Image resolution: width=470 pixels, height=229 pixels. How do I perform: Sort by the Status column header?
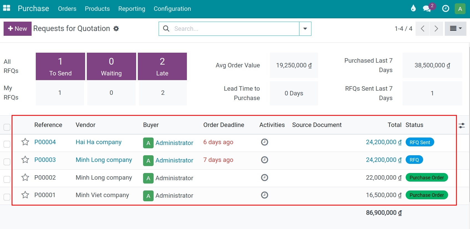[x=414, y=125]
